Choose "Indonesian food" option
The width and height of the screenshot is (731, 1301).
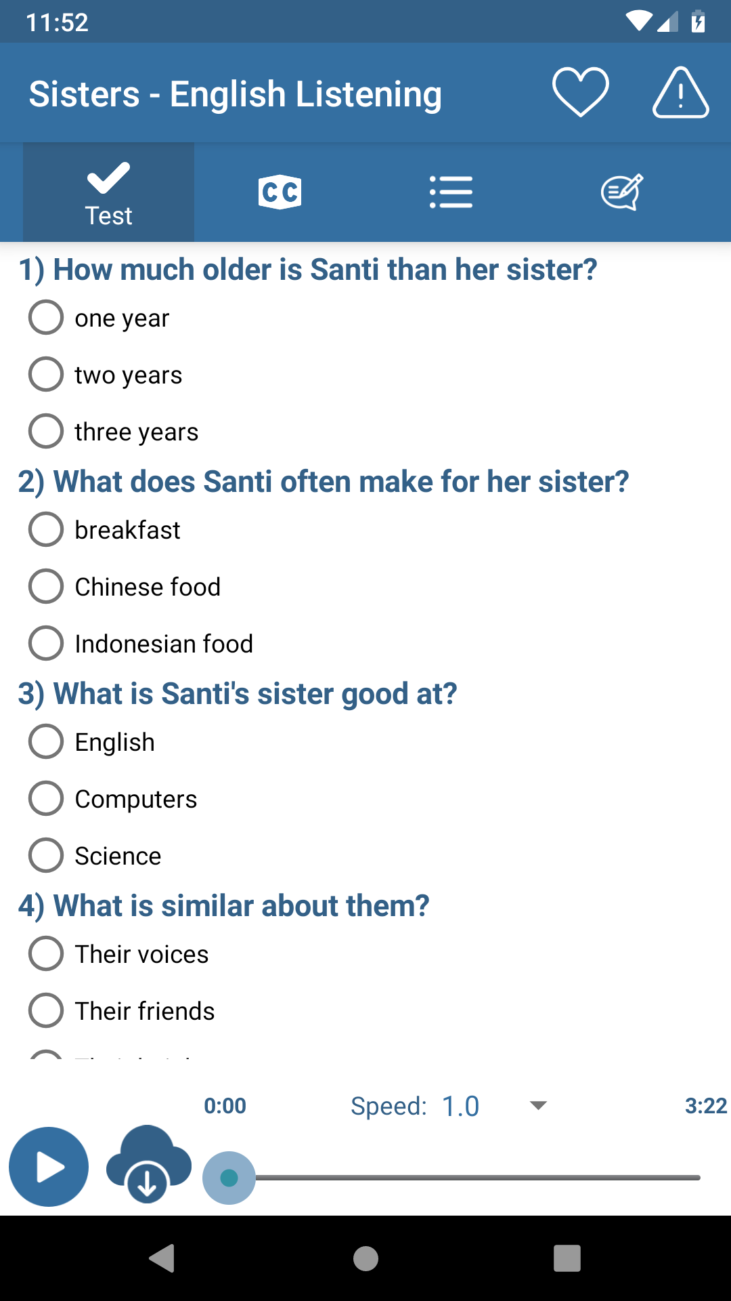tap(46, 643)
